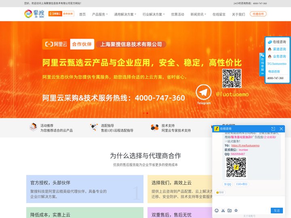Screen dimensions: 291x218
Task: Open the 首页 menu item
Action: click(x=82, y=14)
